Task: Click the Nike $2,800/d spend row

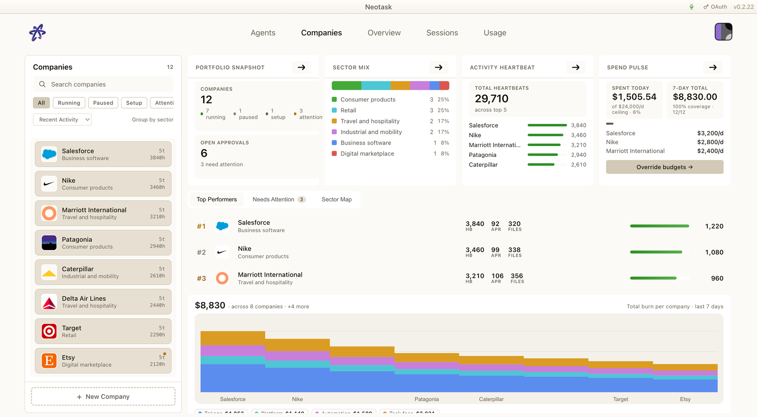Action: click(665, 142)
